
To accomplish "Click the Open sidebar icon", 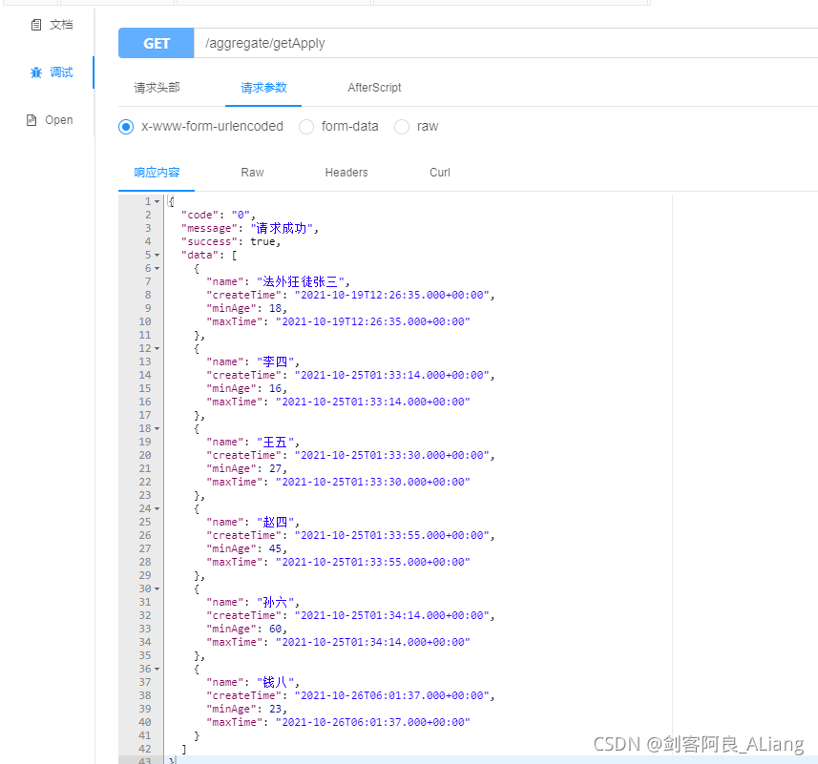I will click(x=59, y=119).
